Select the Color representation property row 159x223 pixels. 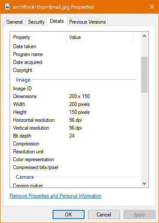pos(74,159)
